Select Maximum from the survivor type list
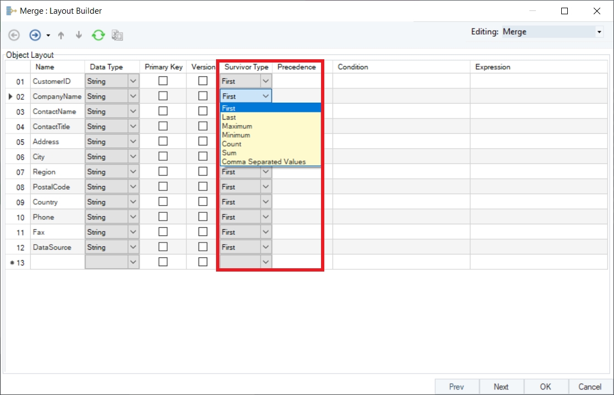This screenshot has height=395, width=614. point(237,126)
